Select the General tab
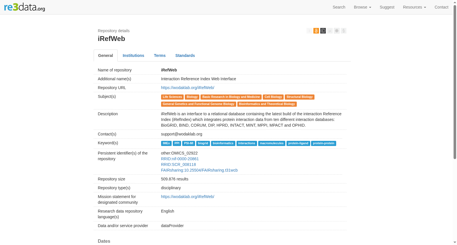 click(106, 55)
